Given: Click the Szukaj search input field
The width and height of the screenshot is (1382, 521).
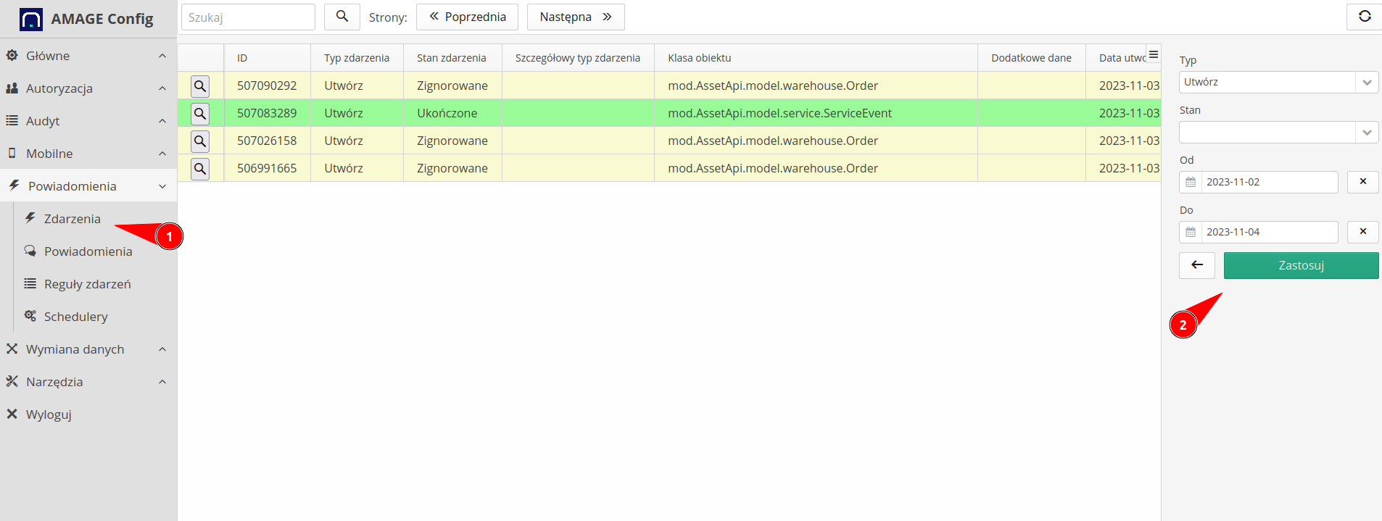Looking at the screenshot, I should point(248,17).
